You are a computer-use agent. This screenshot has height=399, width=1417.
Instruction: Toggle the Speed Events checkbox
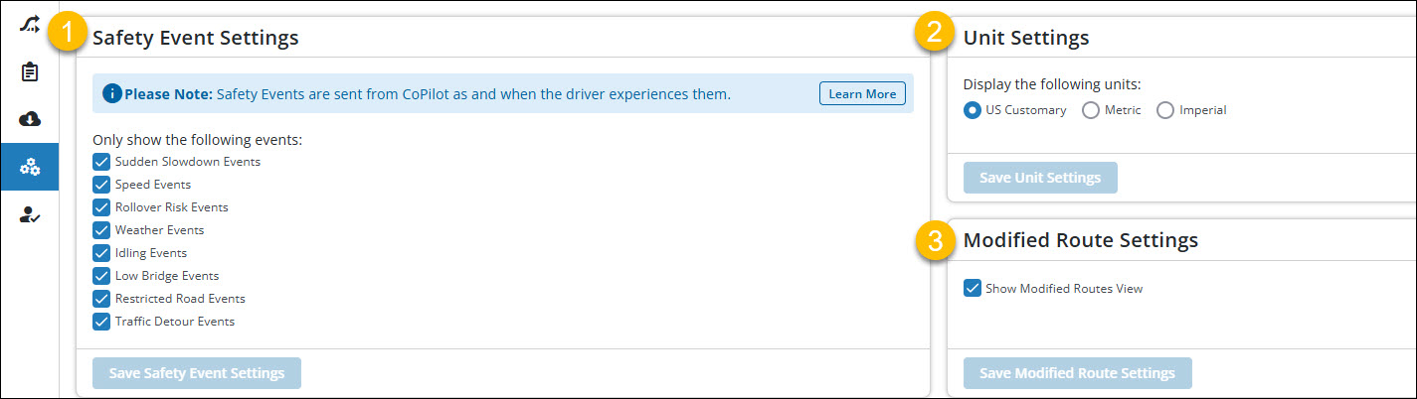101,184
